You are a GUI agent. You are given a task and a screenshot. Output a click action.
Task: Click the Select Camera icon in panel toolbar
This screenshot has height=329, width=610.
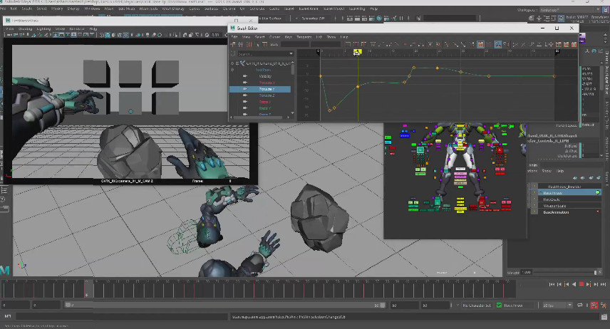click(x=9, y=35)
